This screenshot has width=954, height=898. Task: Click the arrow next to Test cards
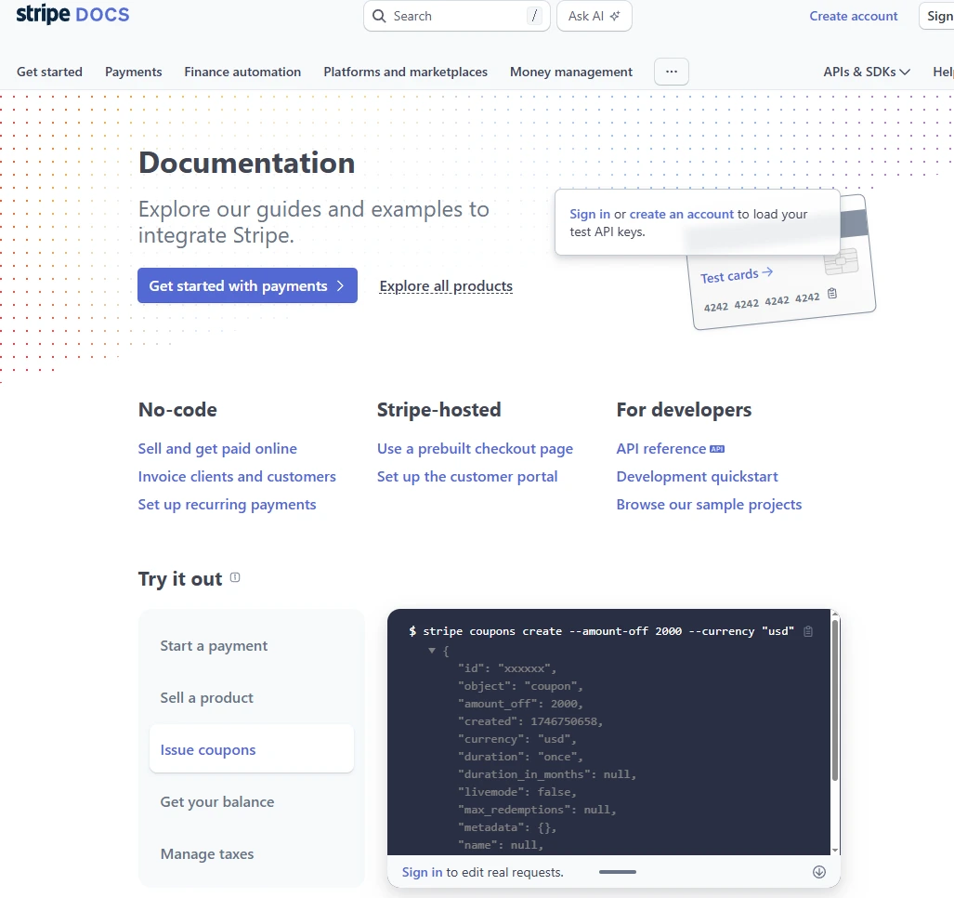pos(767,271)
